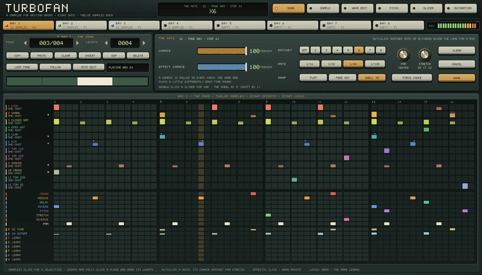Select empty Bay 8
The height and width of the screenshot is (275, 482).
point(398,25)
